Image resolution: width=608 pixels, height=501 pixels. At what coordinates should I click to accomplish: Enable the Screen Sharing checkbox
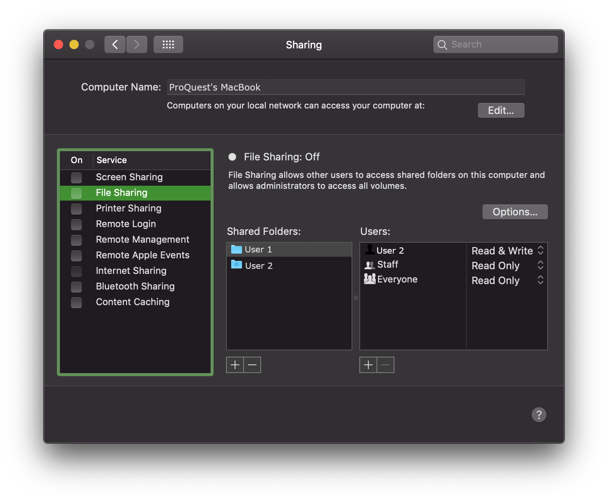click(76, 178)
